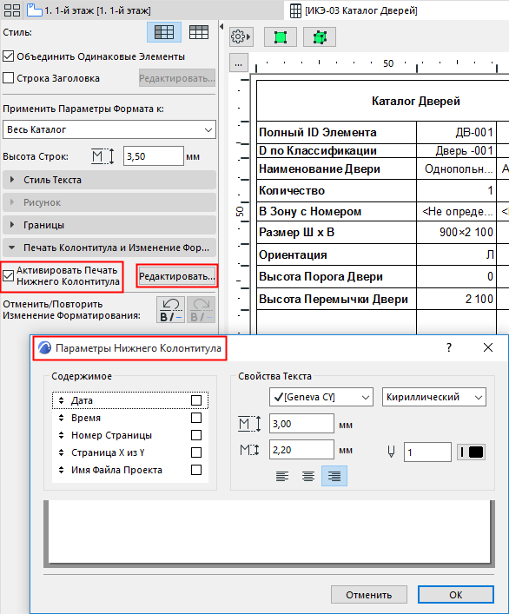
Task: Confirm the dialog with OK
Action: [x=456, y=595]
